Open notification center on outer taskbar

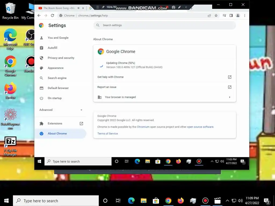(x=267, y=201)
